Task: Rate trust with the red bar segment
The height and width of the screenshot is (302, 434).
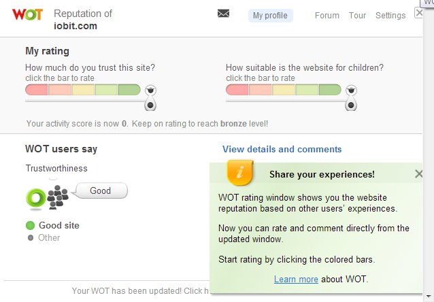Action: 37,90
